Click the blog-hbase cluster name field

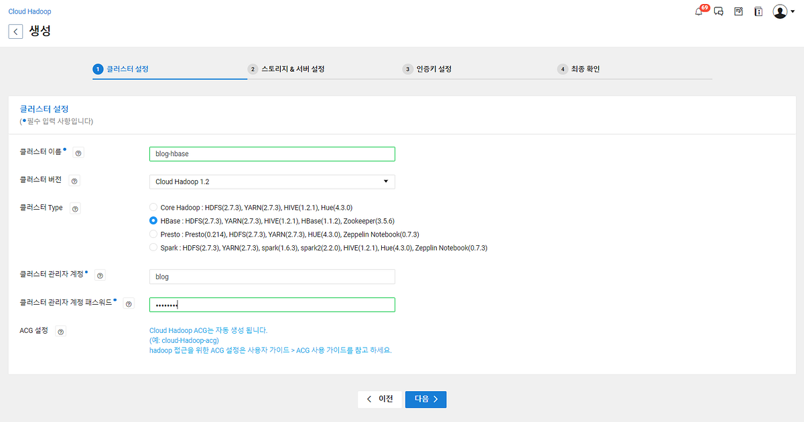tap(271, 153)
